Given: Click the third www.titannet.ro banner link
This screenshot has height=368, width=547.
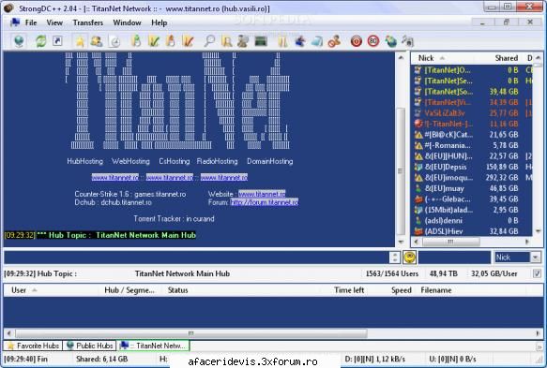Looking at the screenshot, I should (x=224, y=177).
